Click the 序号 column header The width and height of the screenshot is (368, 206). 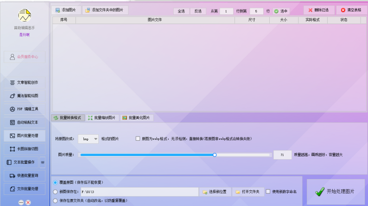click(64, 20)
